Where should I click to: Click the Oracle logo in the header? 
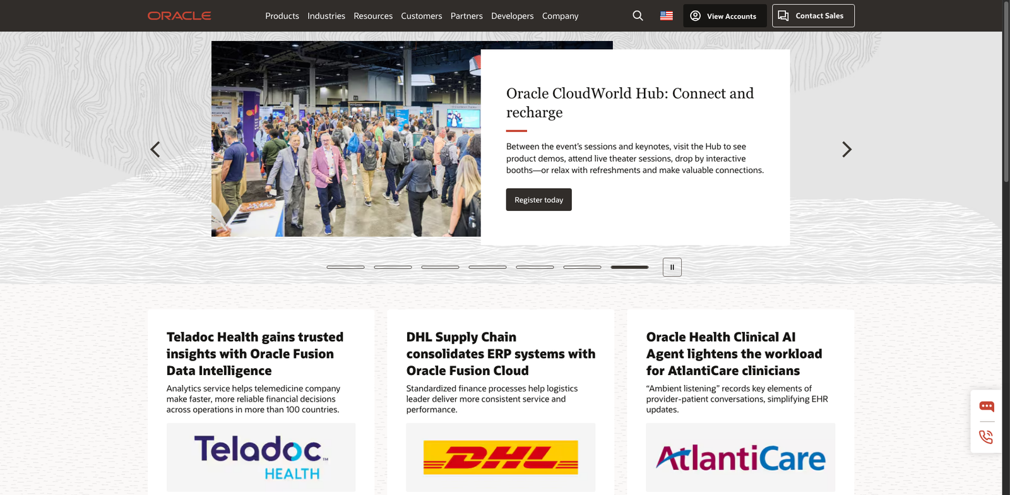point(179,16)
